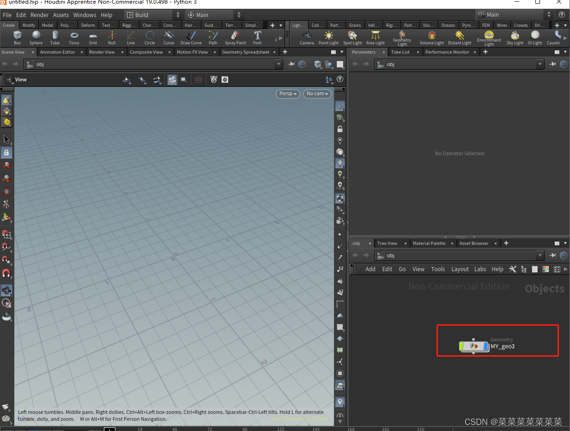Expand the Parameters pane obj path dropdown
Image resolution: width=570 pixels, height=431 pixels.
(540, 64)
